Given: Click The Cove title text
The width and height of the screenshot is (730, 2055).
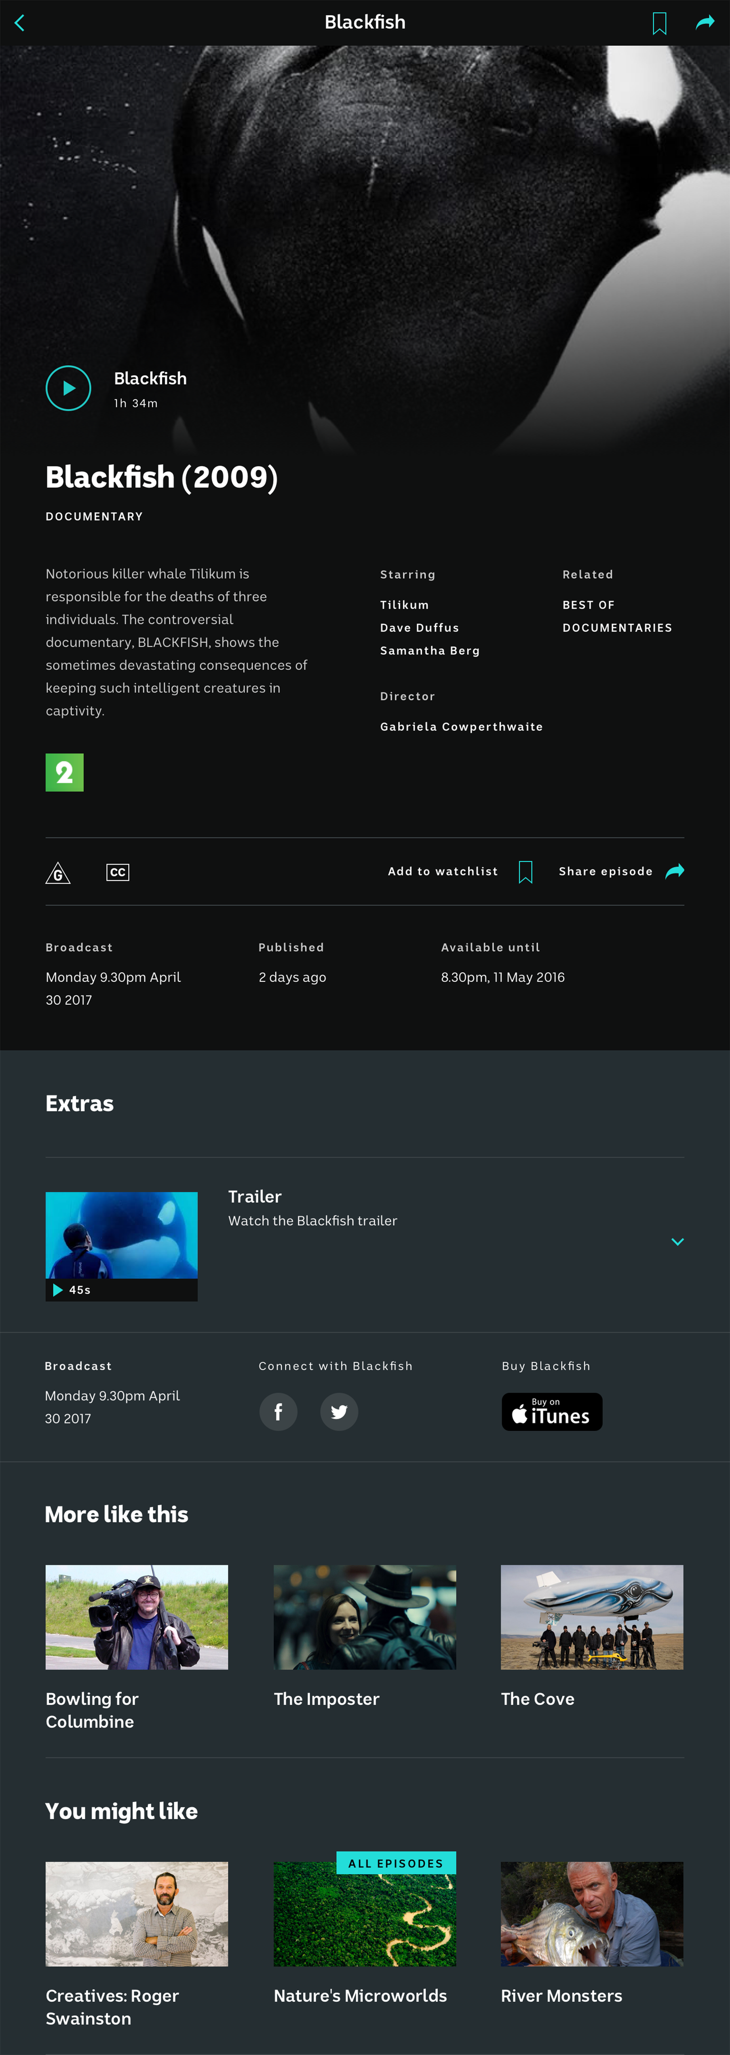Looking at the screenshot, I should point(537,1698).
